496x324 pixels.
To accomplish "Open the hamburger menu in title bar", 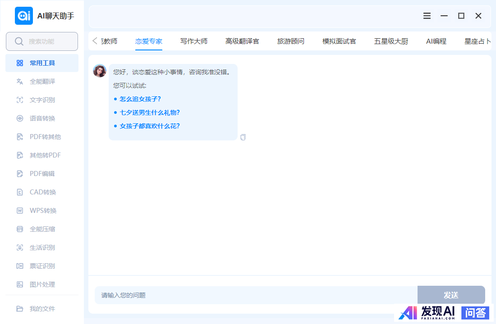I will 427,16.
